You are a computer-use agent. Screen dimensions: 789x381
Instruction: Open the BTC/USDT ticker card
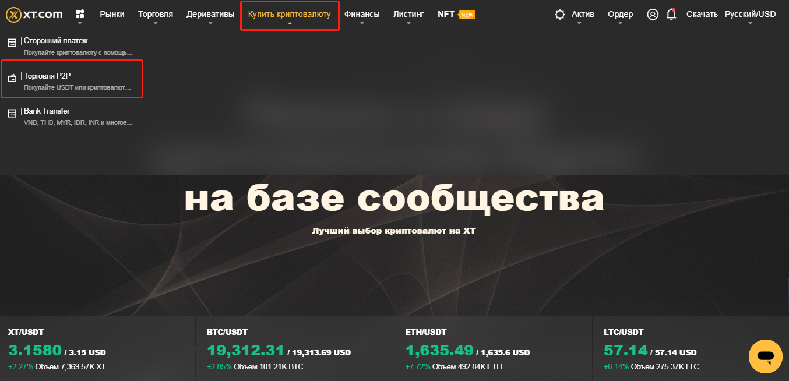(295, 349)
